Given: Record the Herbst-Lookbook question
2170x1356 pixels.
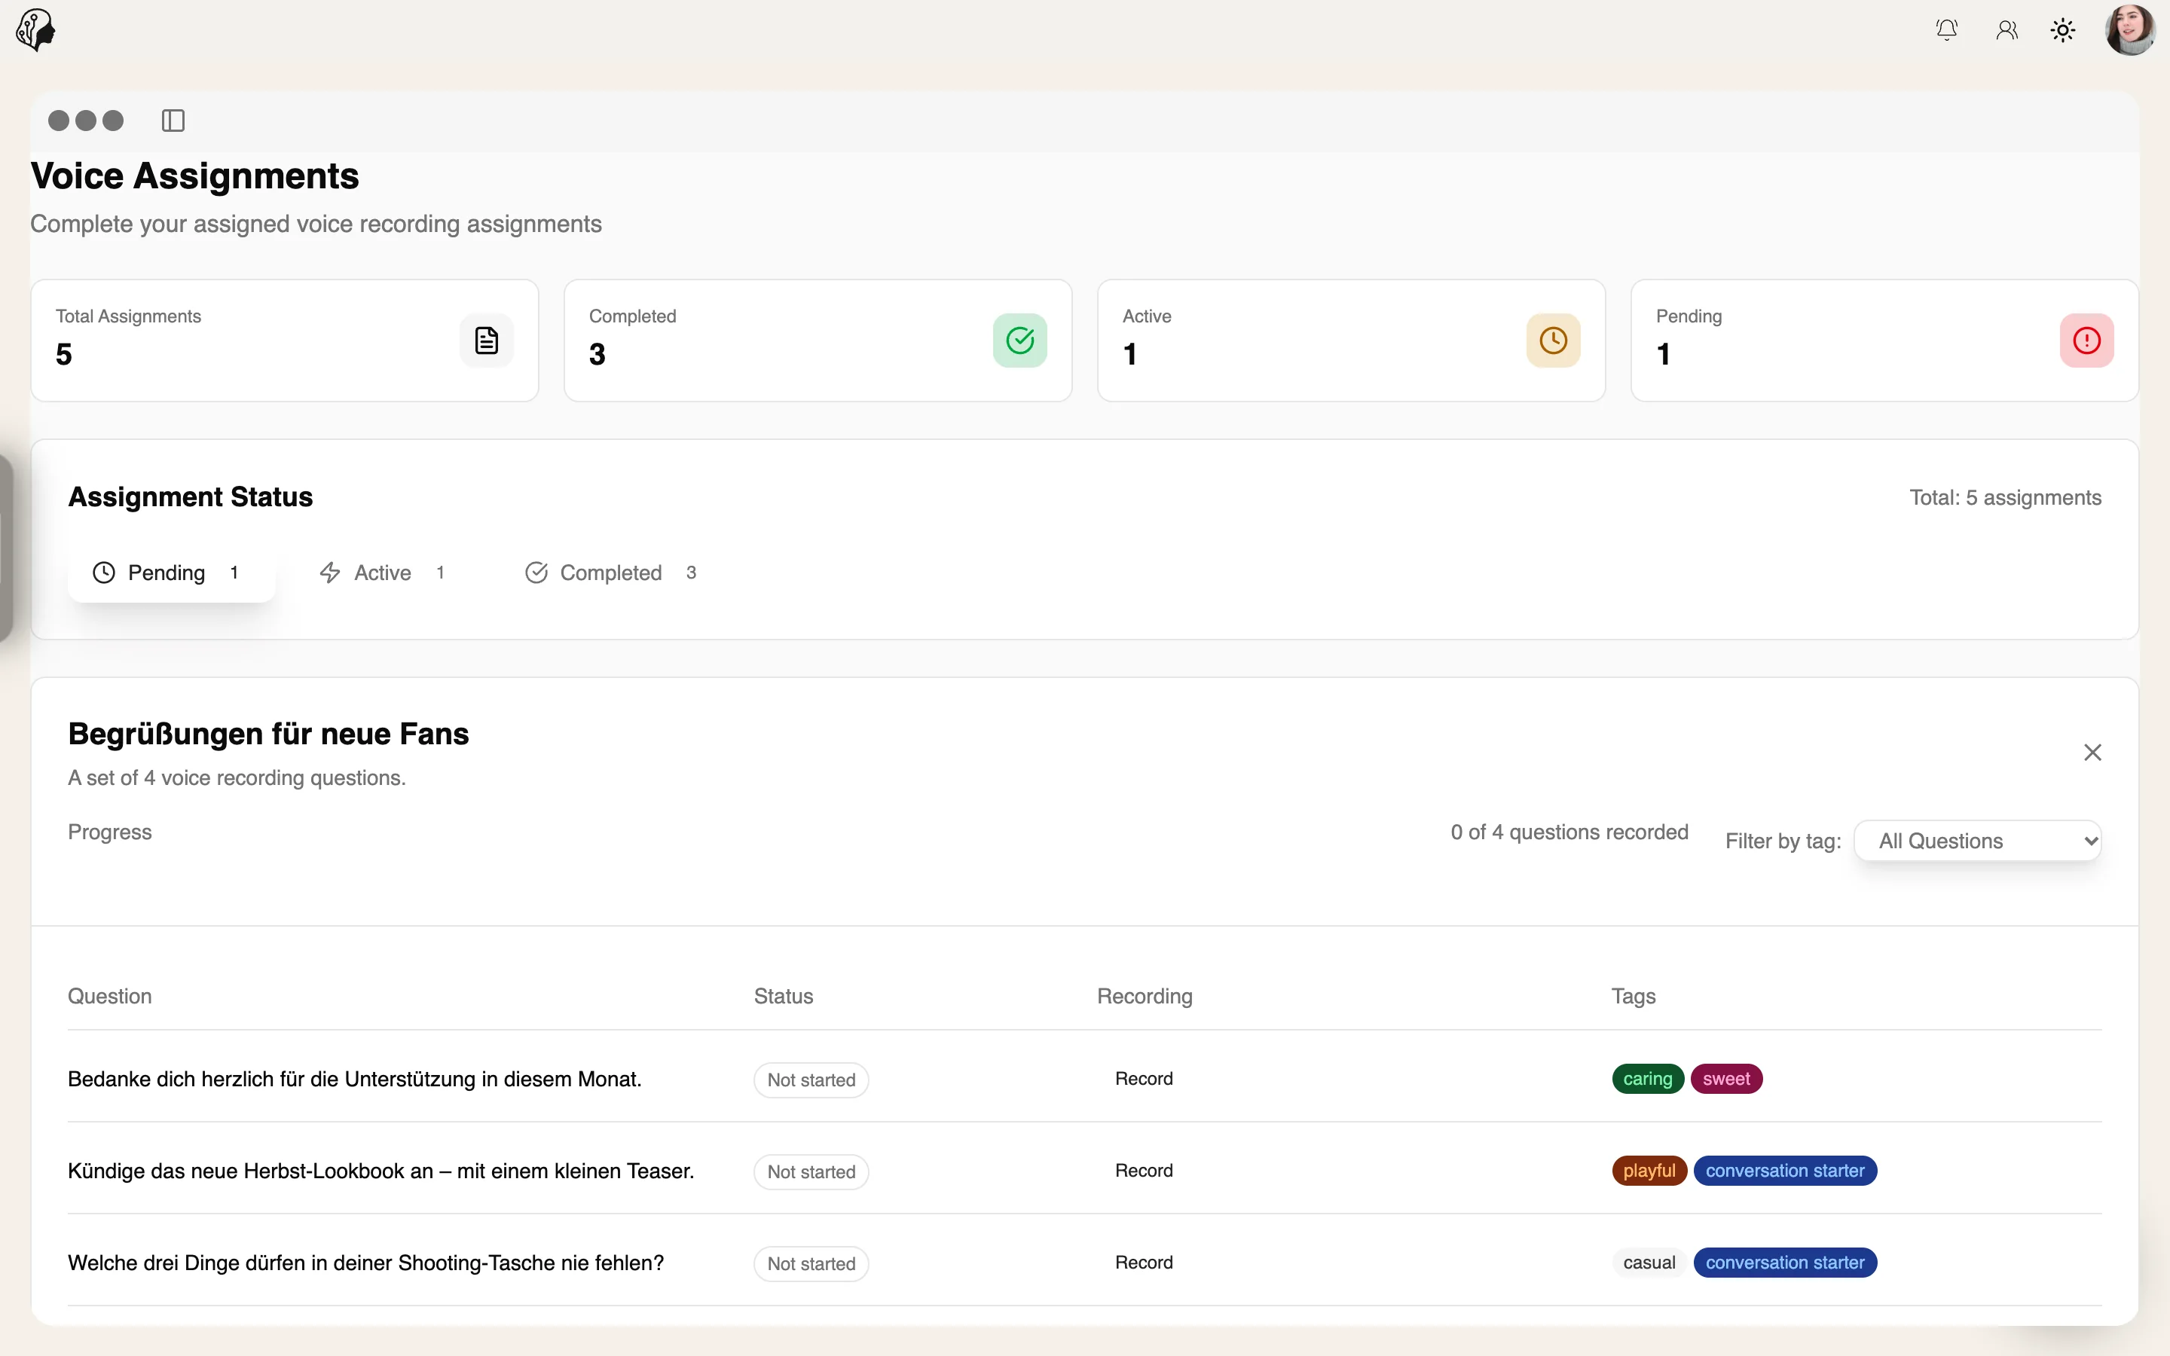Looking at the screenshot, I should pos(1143,1171).
